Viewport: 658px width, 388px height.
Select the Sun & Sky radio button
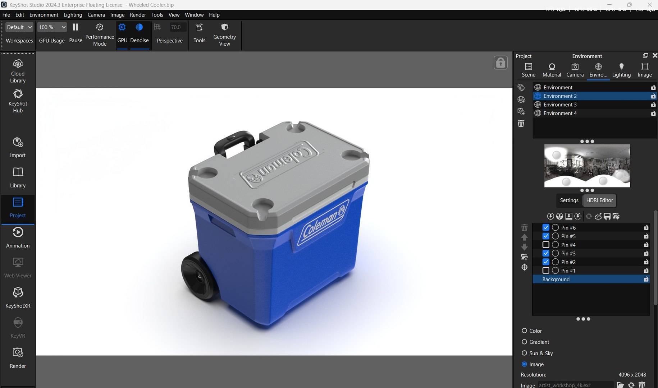pyautogui.click(x=524, y=353)
